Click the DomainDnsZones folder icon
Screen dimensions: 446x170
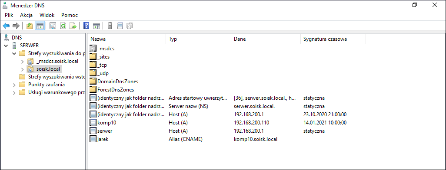(x=93, y=82)
